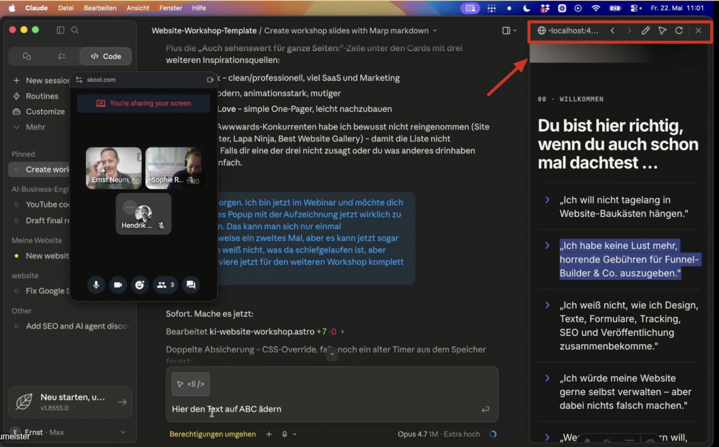Open Routines in the sidebar
The width and height of the screenshot is (719, 447).
click(36, 96)
